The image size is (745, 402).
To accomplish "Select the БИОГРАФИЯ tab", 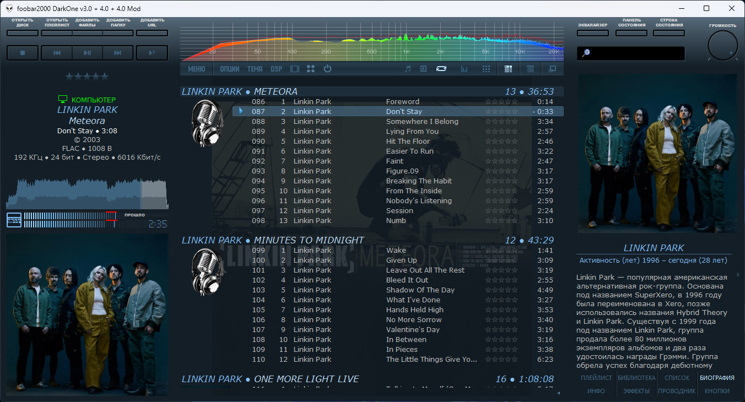I will tap(717, 378).
